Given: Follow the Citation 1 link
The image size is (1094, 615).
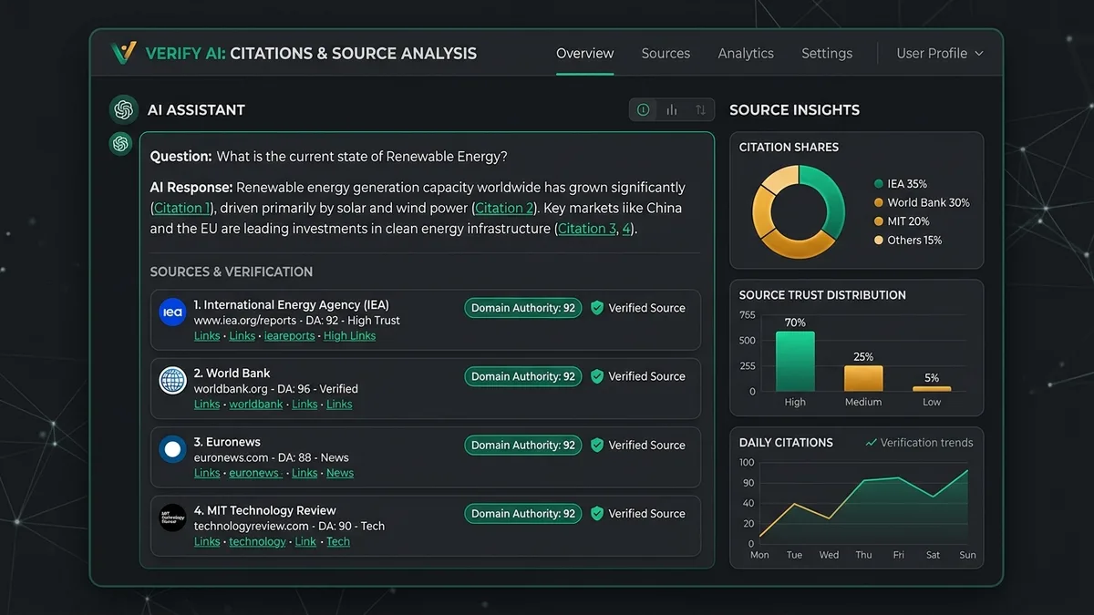Looking at the screenshot, I should point(182,208).
